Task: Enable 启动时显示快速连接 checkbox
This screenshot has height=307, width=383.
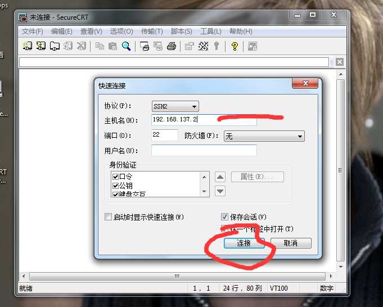Action: pos(108,216)
